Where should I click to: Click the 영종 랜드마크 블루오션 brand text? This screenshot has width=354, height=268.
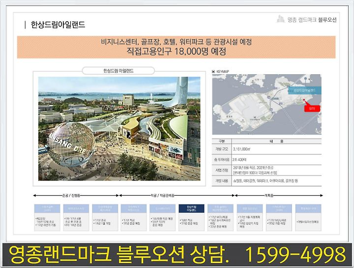[x=312, y=20]
